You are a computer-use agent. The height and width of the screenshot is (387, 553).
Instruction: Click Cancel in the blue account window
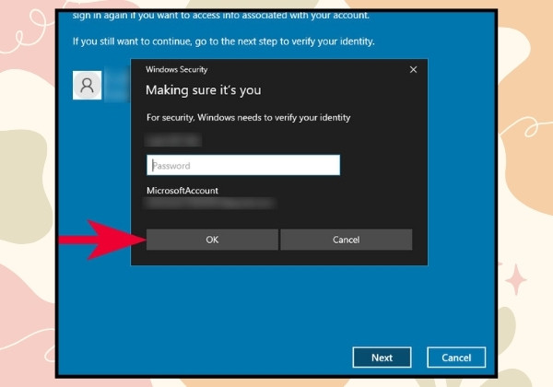[456, 358]
